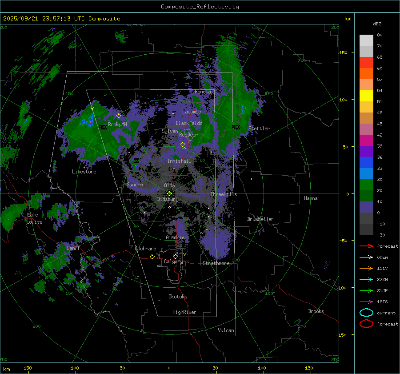
Task: Click the green 31JP arrow in legend
Action: tap(366, 290)
